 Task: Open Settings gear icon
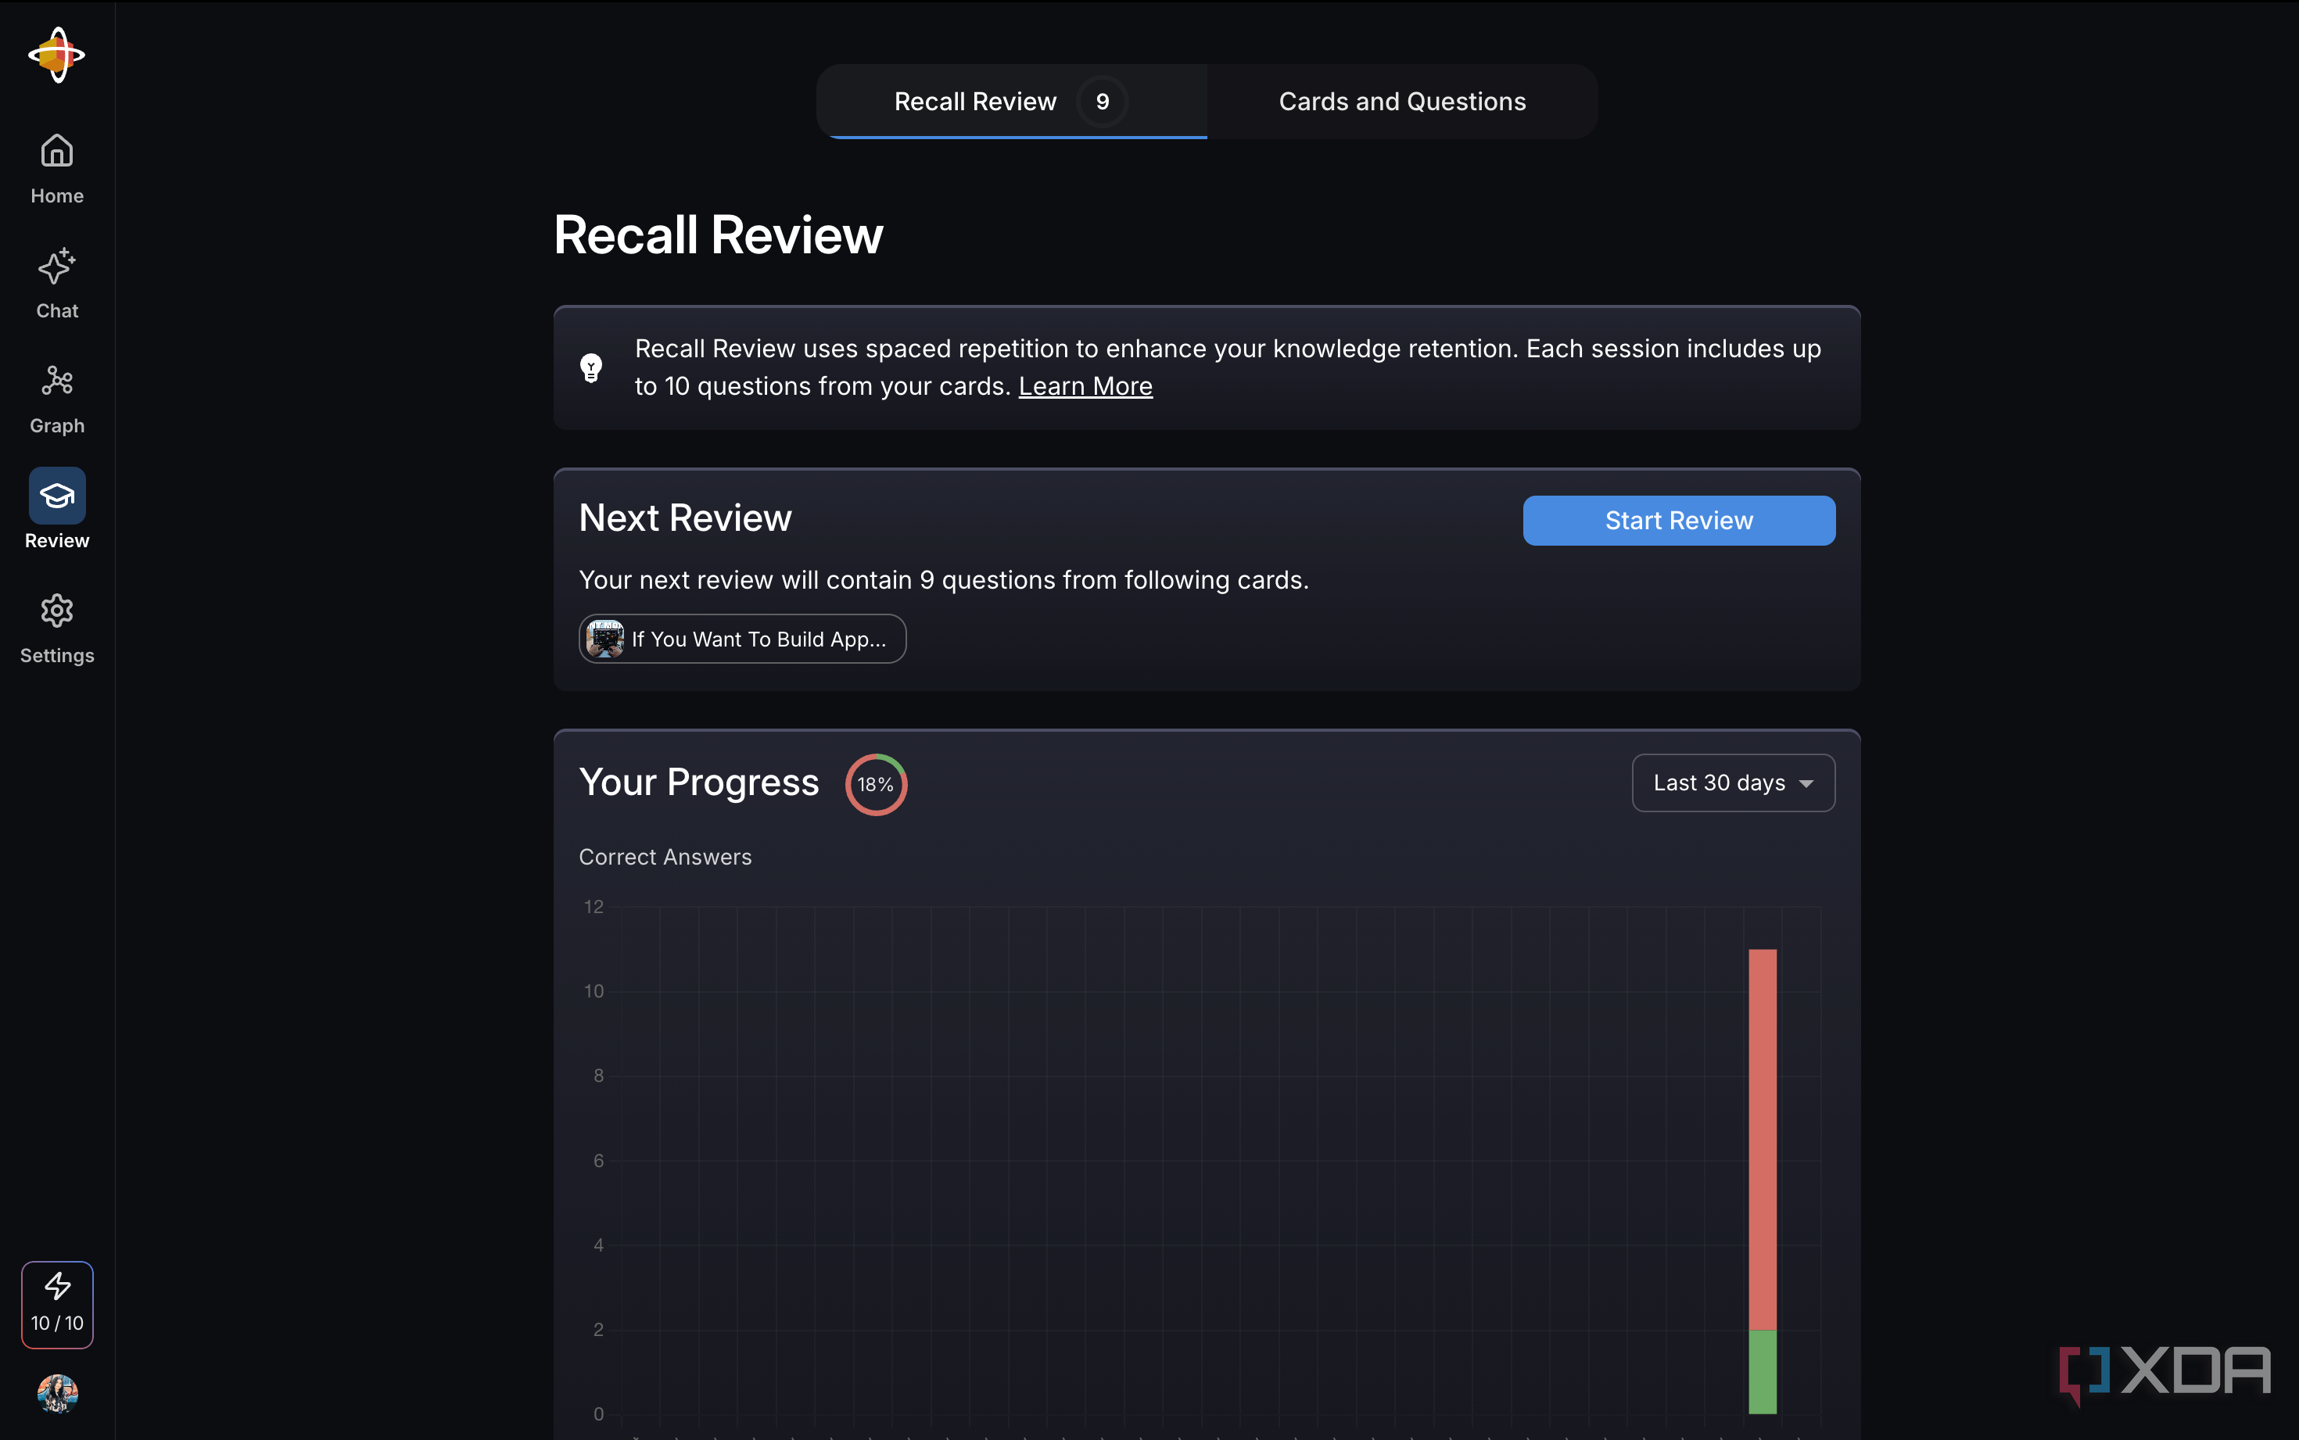tap(56, 611)
